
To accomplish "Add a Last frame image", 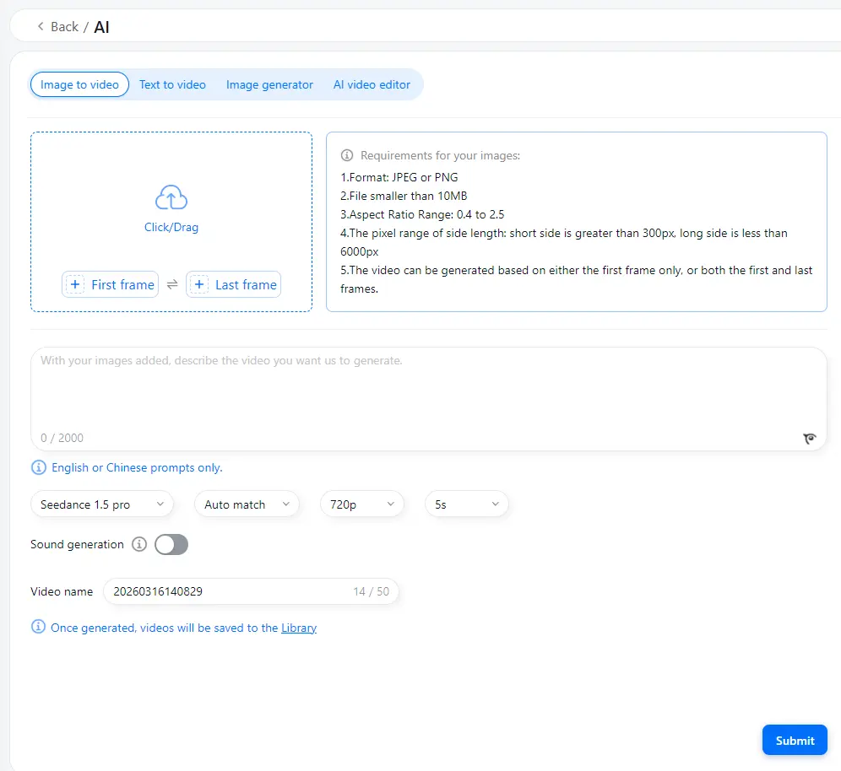I will point(233,284).
